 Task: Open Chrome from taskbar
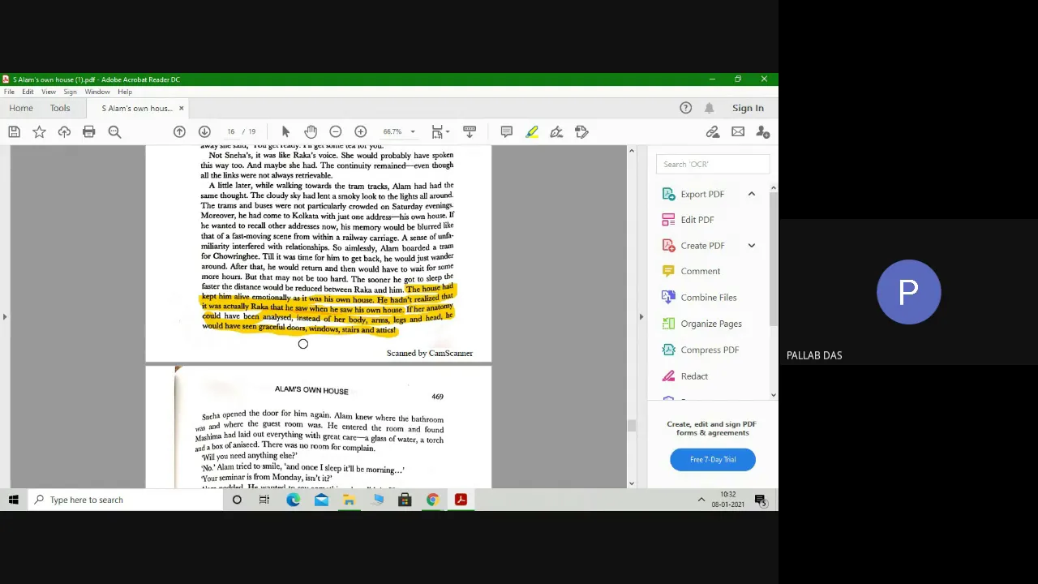click(432, 500)
